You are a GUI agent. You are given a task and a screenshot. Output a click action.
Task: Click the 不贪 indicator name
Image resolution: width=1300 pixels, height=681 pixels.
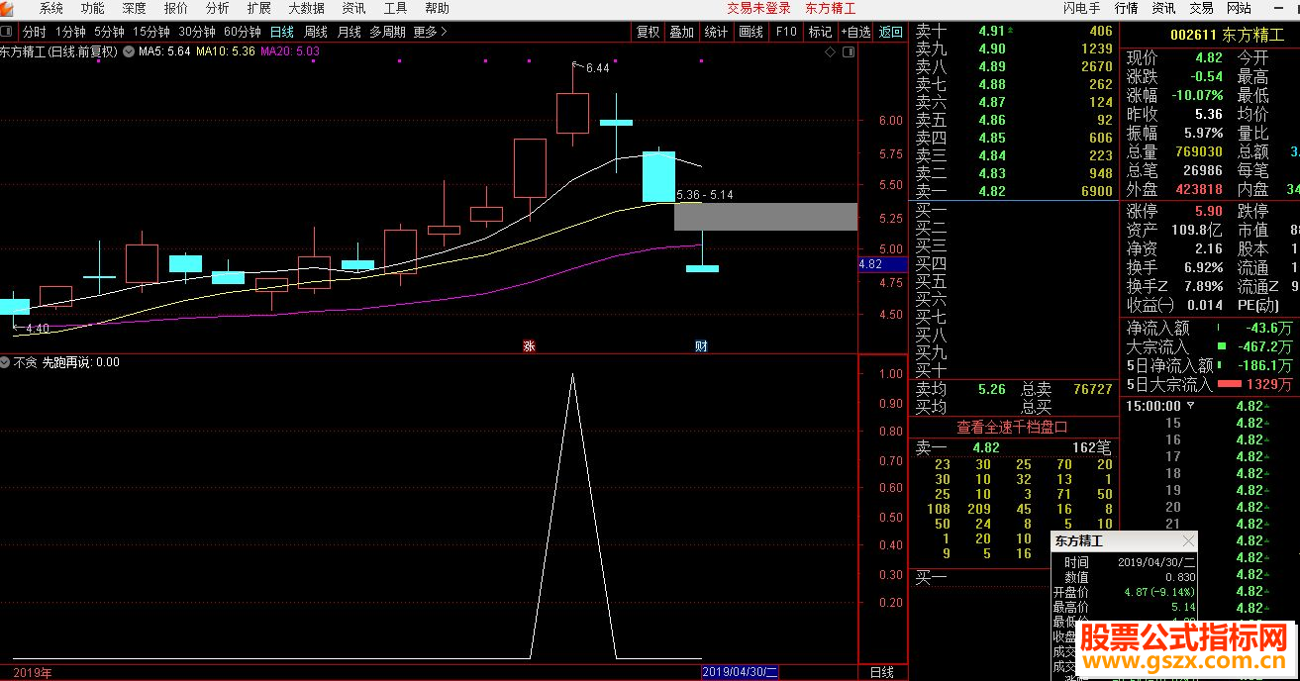click(25, 362)
